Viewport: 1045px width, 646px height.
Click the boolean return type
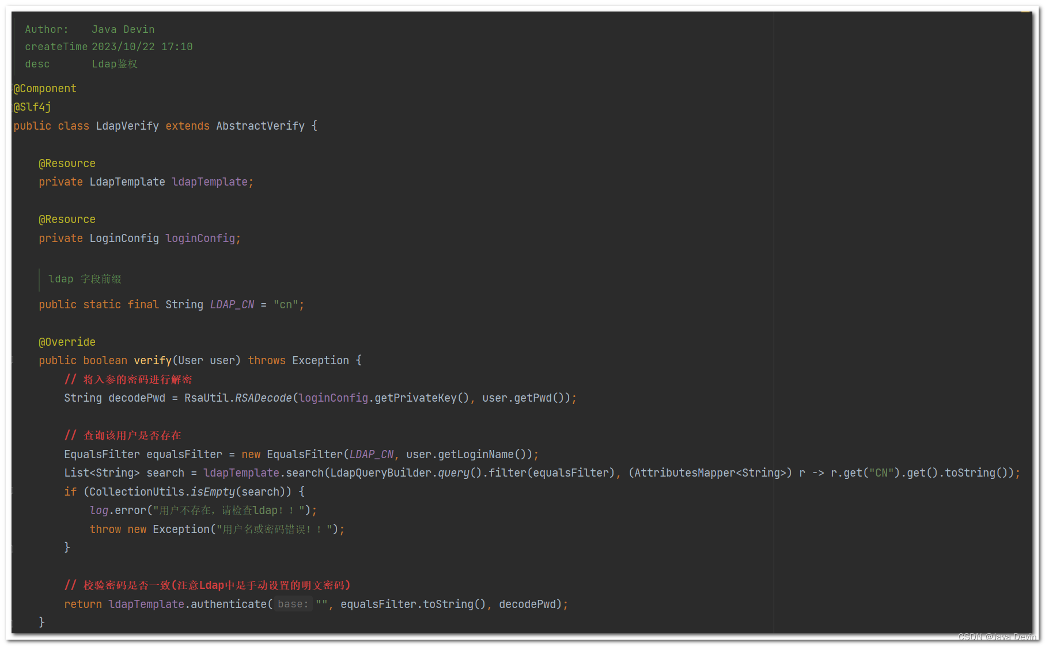click(x=105, y=360)
